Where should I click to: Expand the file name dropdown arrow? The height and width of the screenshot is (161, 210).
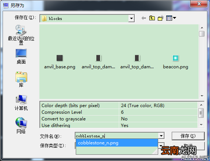(x=161, y=136)
